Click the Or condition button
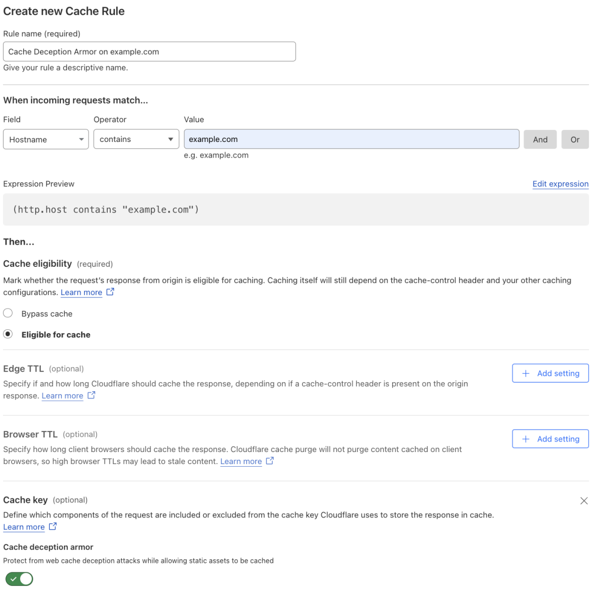 (575, 139)
